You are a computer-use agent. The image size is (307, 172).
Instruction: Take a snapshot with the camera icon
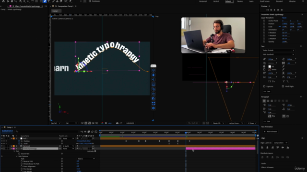117,123
